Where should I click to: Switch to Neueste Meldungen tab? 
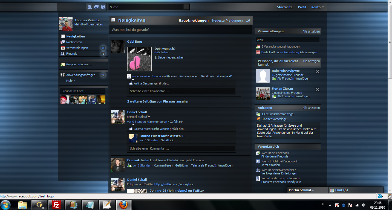pyautogui.click(x=227, y=21)
